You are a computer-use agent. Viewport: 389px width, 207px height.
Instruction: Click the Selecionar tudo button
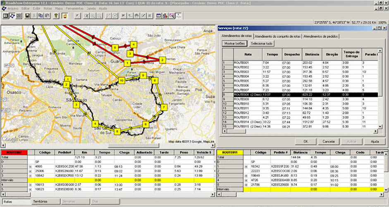coord(262,43)
